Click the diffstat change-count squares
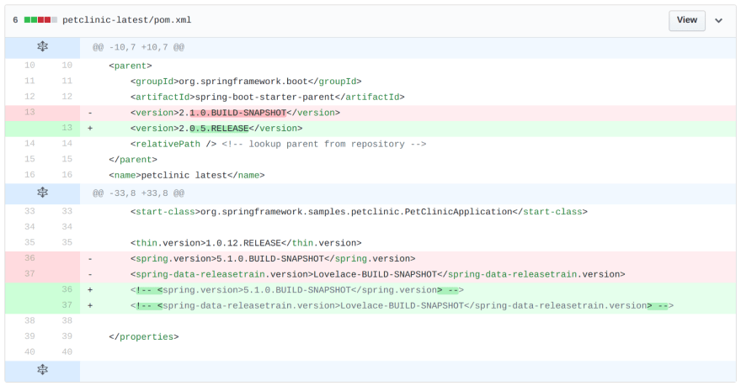741x391 pixels. click(x=40, y=20)
